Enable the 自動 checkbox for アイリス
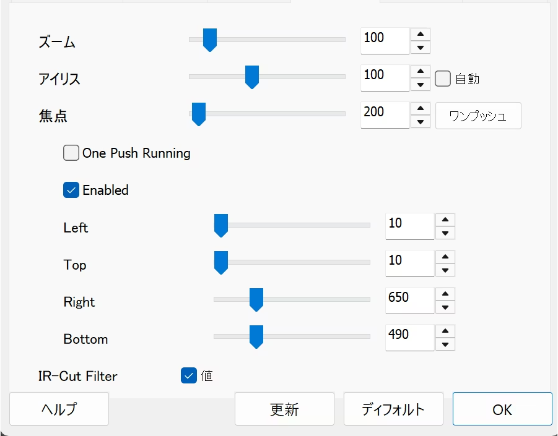This screenshot has height=436, width=558. coord(442,79)
